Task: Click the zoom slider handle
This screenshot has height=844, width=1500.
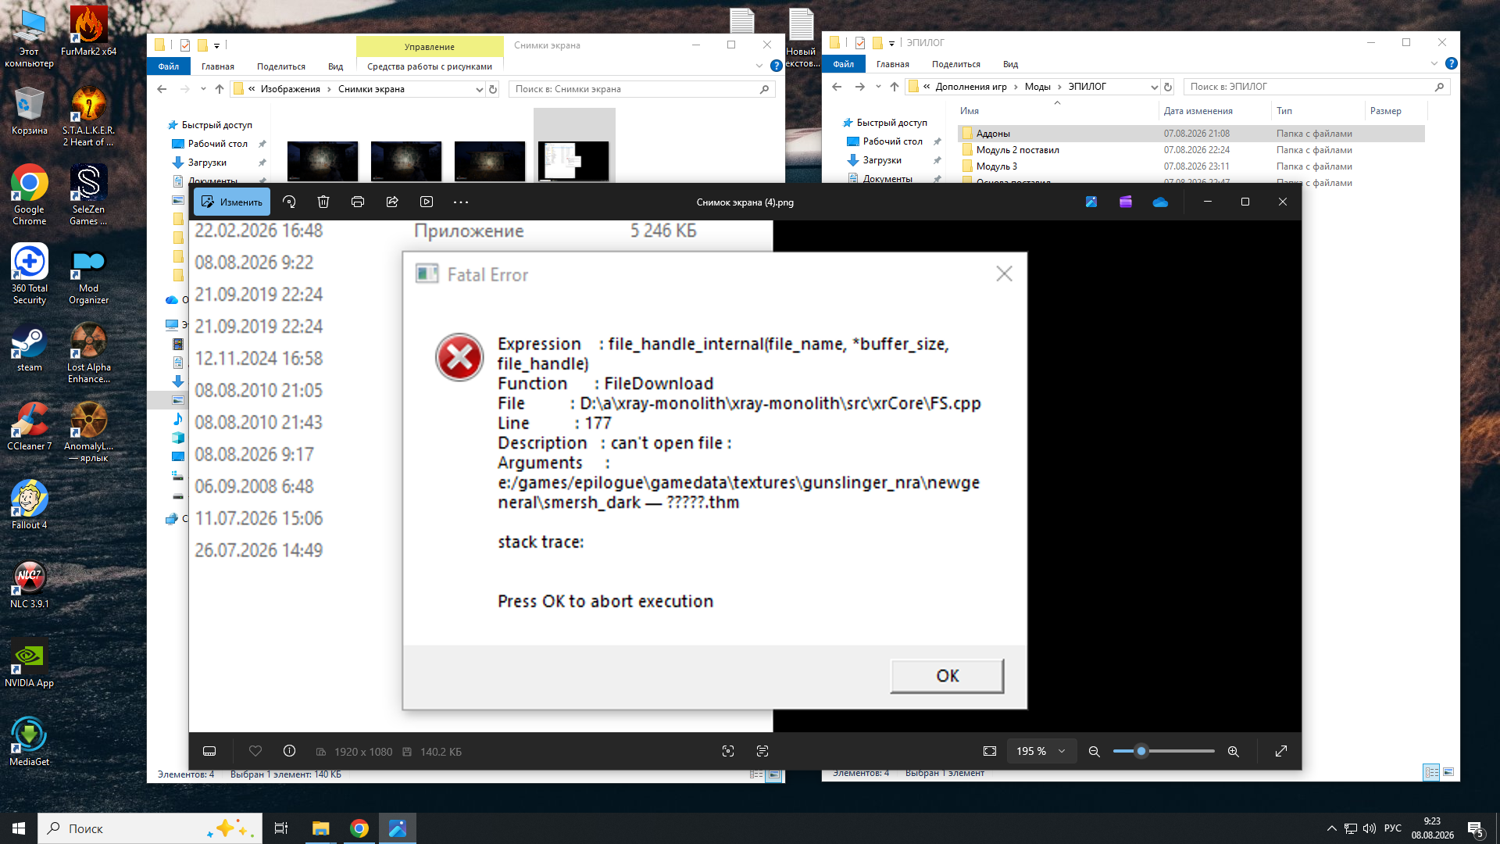Action: (1141, 751)
